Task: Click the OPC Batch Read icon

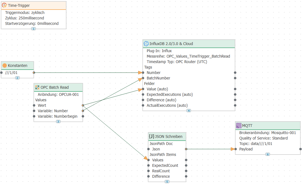Action: tap(37, 87)
